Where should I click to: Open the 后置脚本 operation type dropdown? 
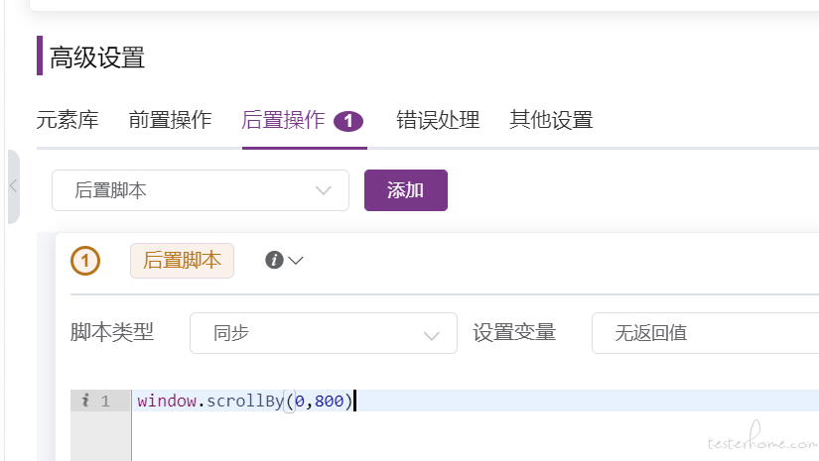201,190
